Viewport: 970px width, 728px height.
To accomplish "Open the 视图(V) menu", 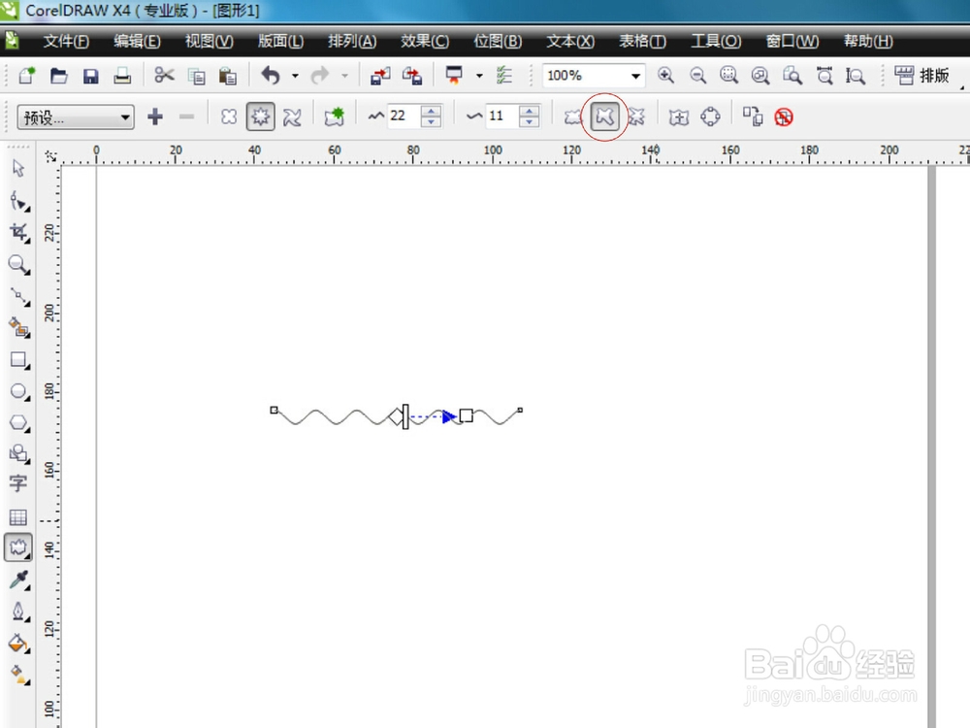I will pyautogui.click(x=210, y=41).
